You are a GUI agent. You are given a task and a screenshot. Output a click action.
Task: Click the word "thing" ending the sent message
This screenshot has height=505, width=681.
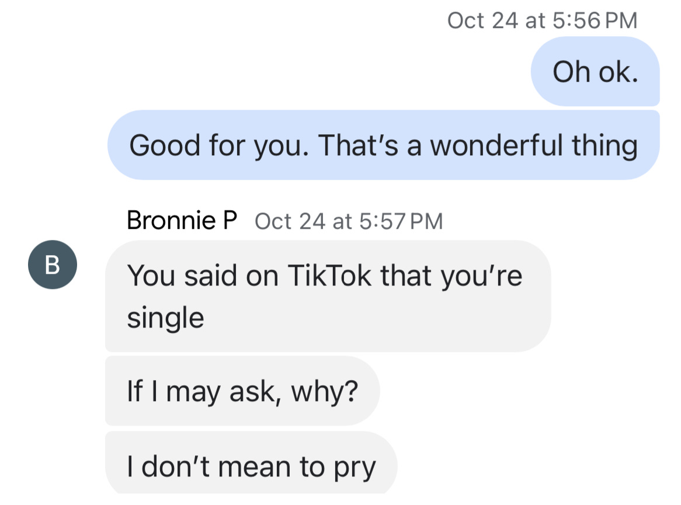604,146
